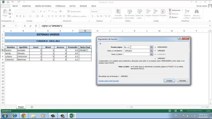
Task: Add new sheet with plus icon
Action: pyautogui.click(x=32, y=107)
